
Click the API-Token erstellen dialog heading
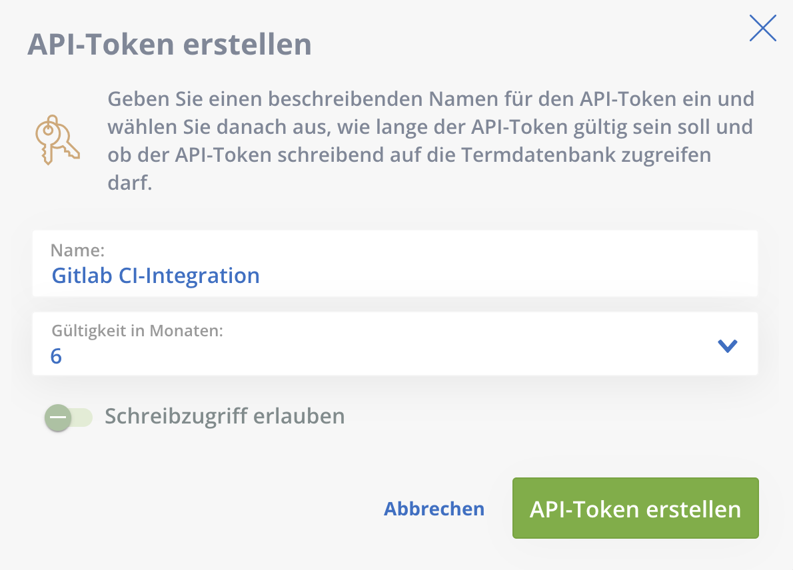[169, 45]
